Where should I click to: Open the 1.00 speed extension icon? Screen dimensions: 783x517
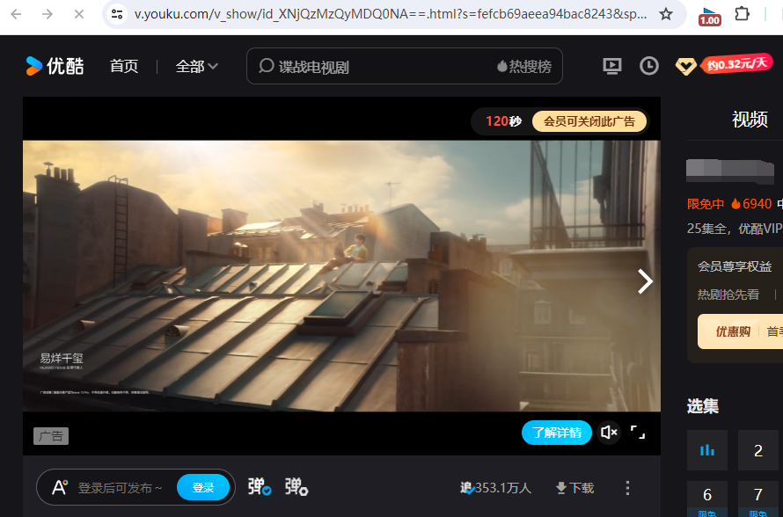pyautogui.click(x=710, y=17)
